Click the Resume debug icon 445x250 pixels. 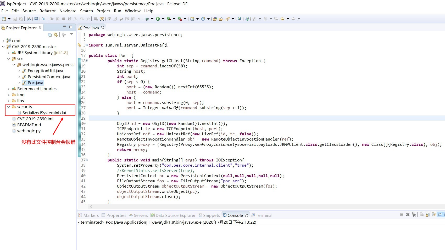click(52, 19)
